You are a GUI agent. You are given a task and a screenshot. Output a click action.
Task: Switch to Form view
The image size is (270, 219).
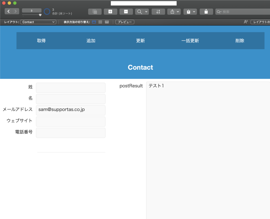tap(94, 22)
